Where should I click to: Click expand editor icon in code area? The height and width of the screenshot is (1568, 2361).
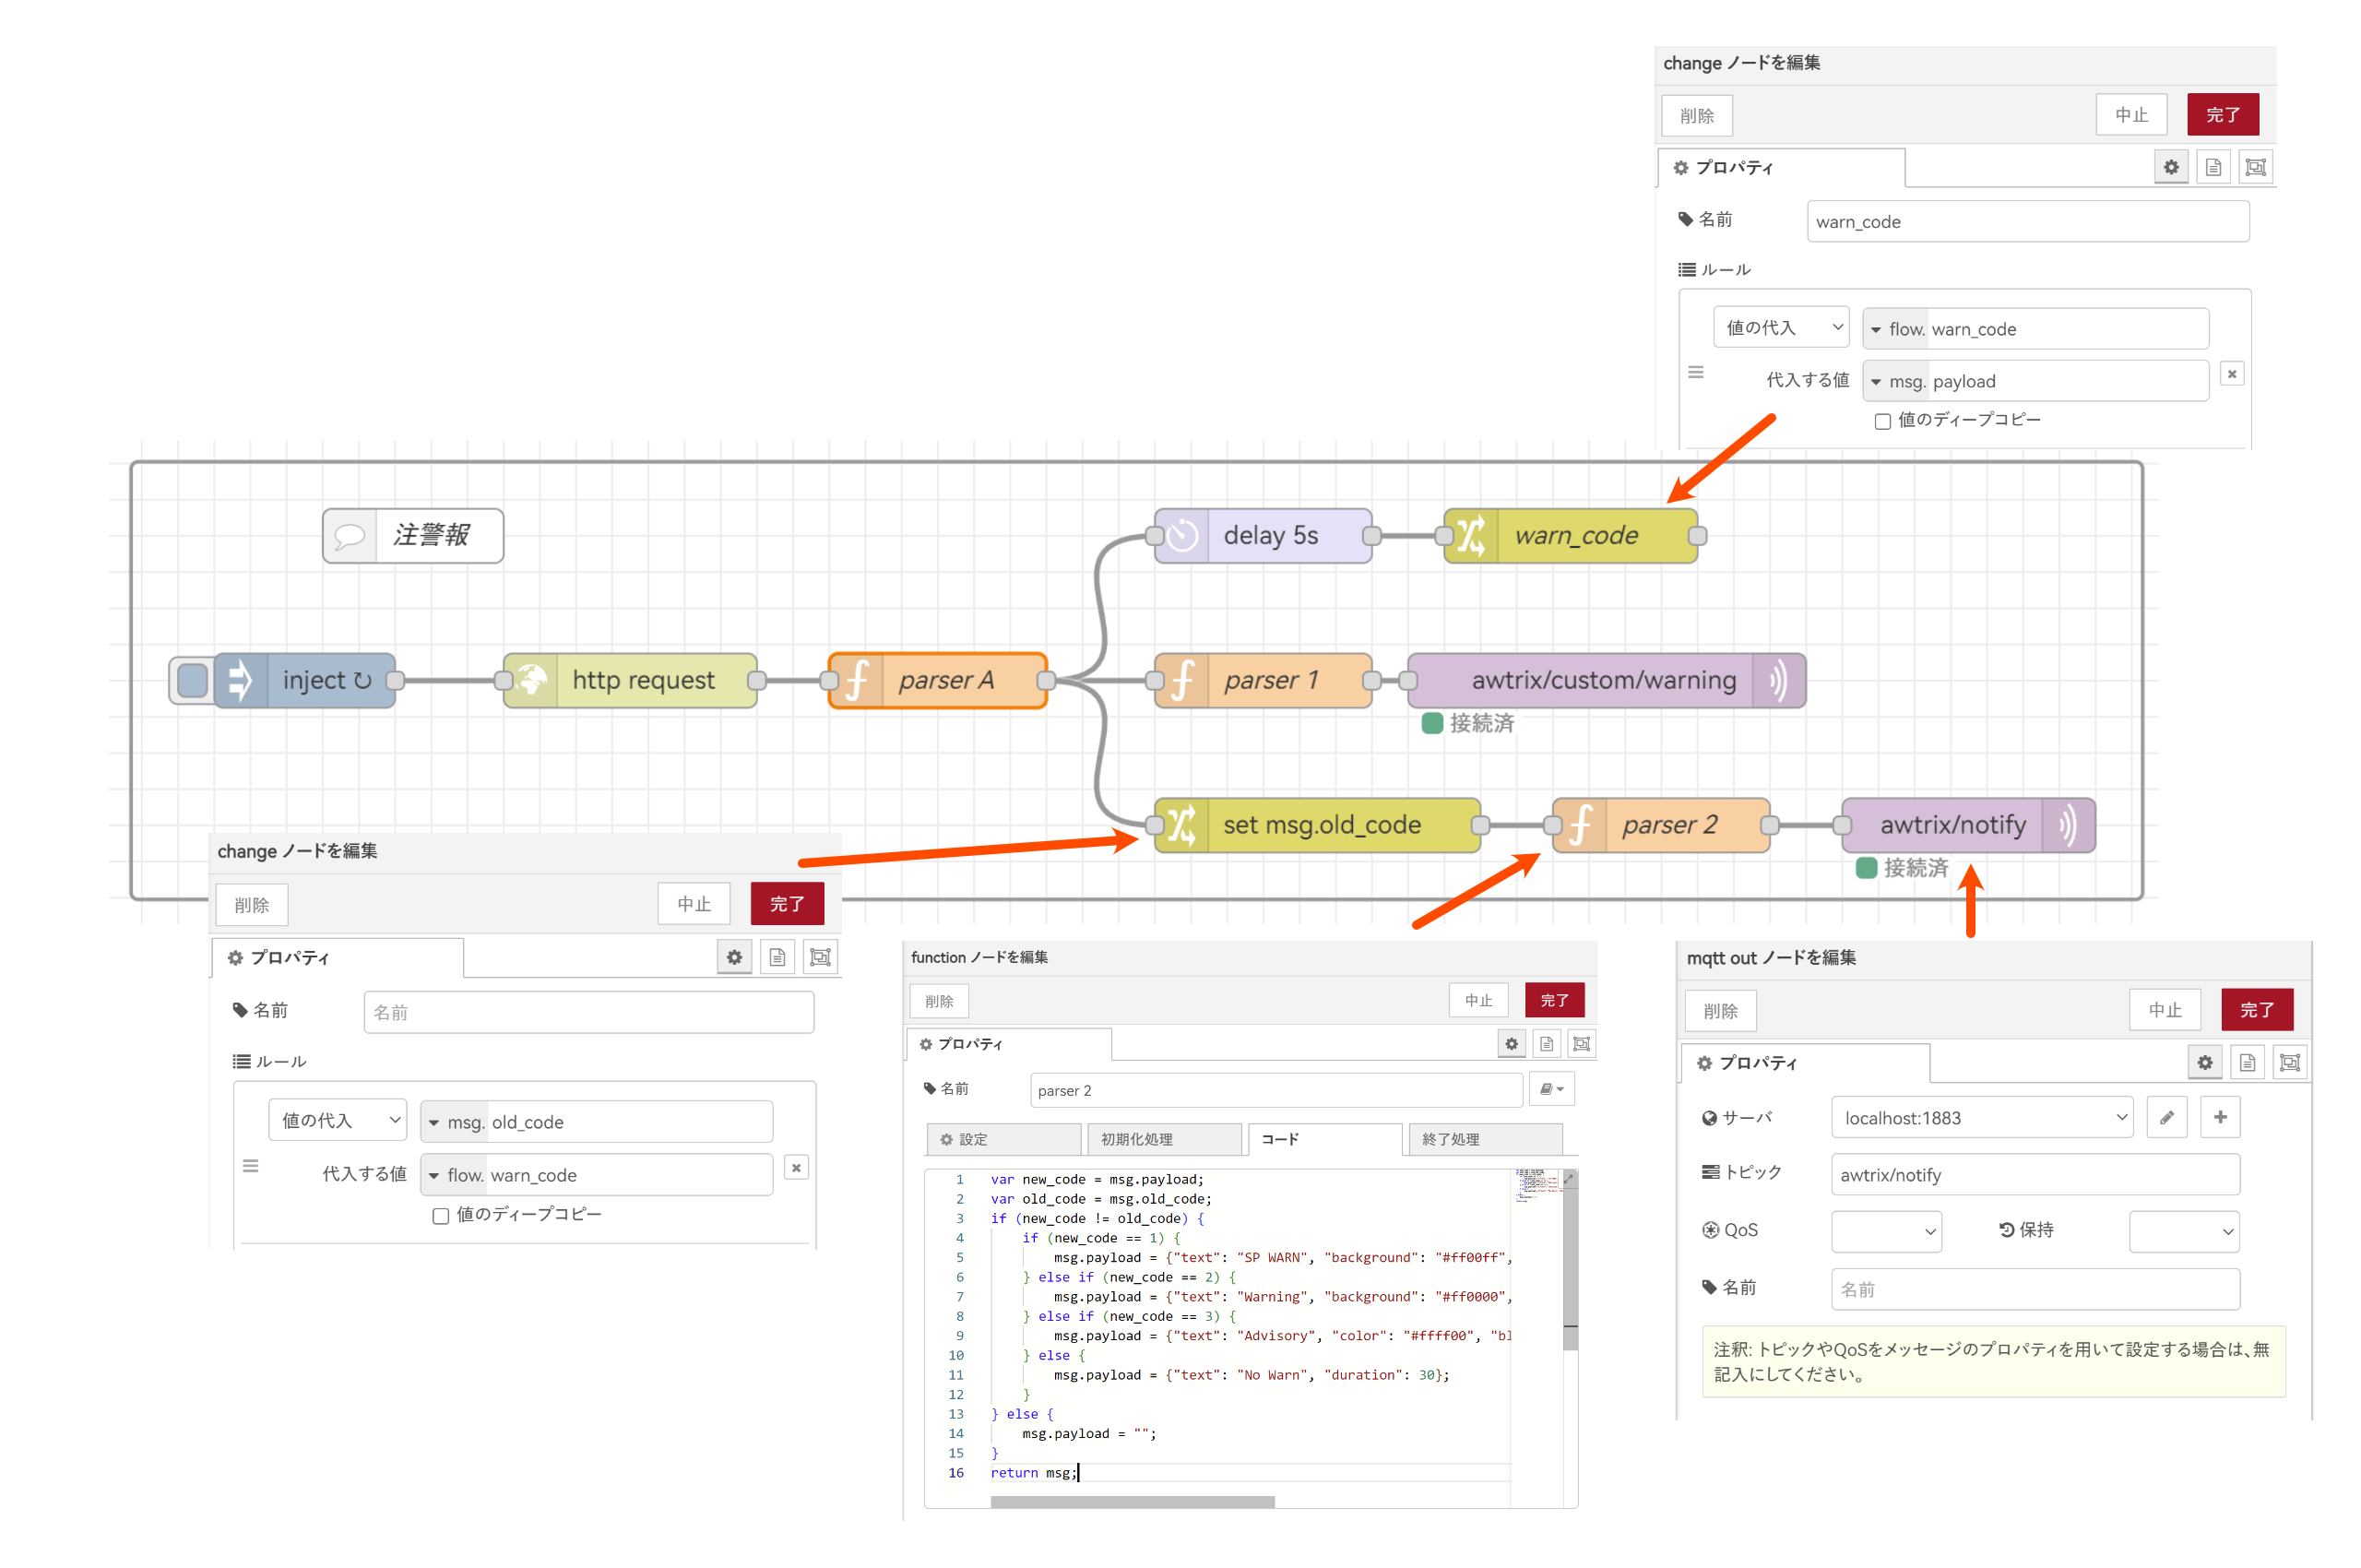point(1568,1179)
